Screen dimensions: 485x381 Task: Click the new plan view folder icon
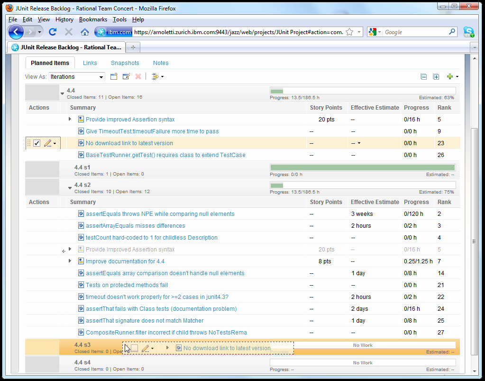pyautogui.click(x=114, y=76)
